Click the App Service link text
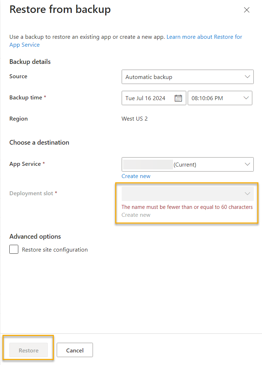The height and width of the screenshot is (365, 262). (24, 45)
